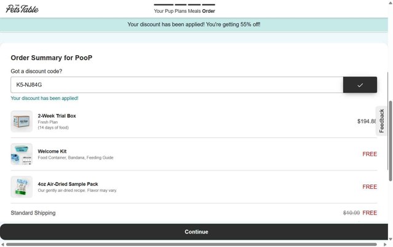View the Welcome Kit thumbnail

pyautogui.click(x=22, y=154)
